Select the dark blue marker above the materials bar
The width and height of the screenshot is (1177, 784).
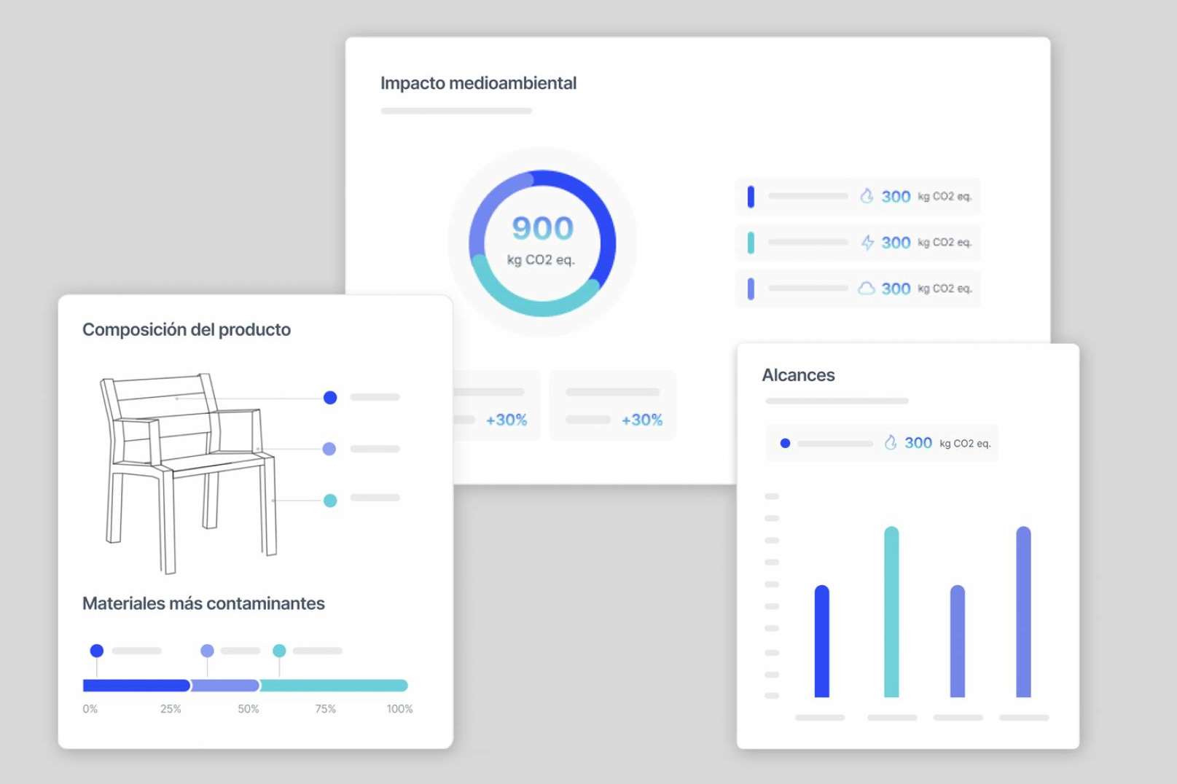(x=97, y=651)
